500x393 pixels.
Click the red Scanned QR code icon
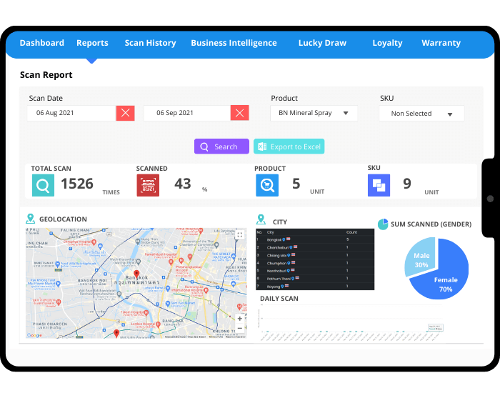(148, 185)
